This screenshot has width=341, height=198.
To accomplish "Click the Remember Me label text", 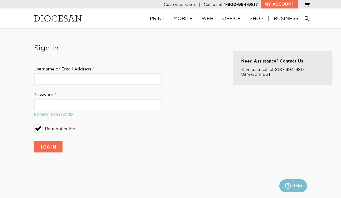I will pyautogui.click(x=60, y=129).
